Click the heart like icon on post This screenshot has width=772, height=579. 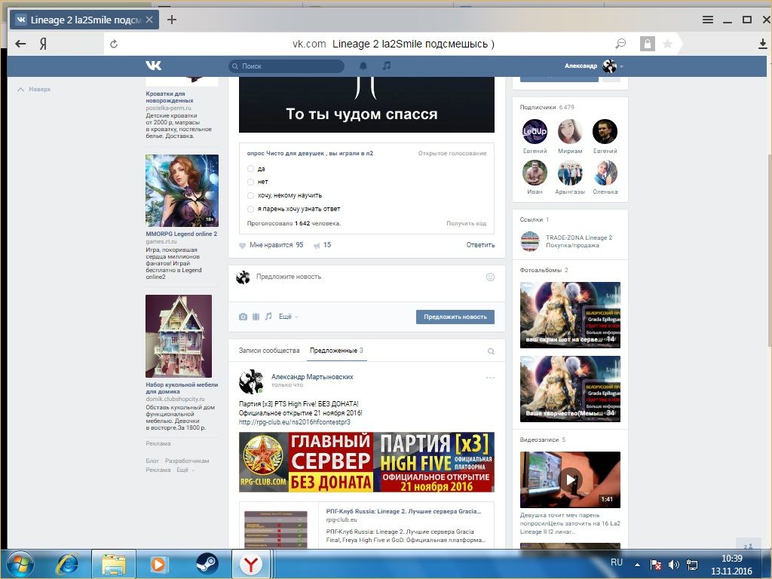pos(242,245)
